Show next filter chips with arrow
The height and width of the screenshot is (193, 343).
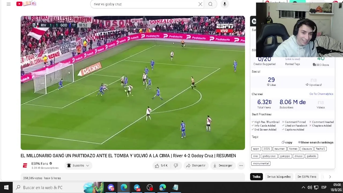330,177
